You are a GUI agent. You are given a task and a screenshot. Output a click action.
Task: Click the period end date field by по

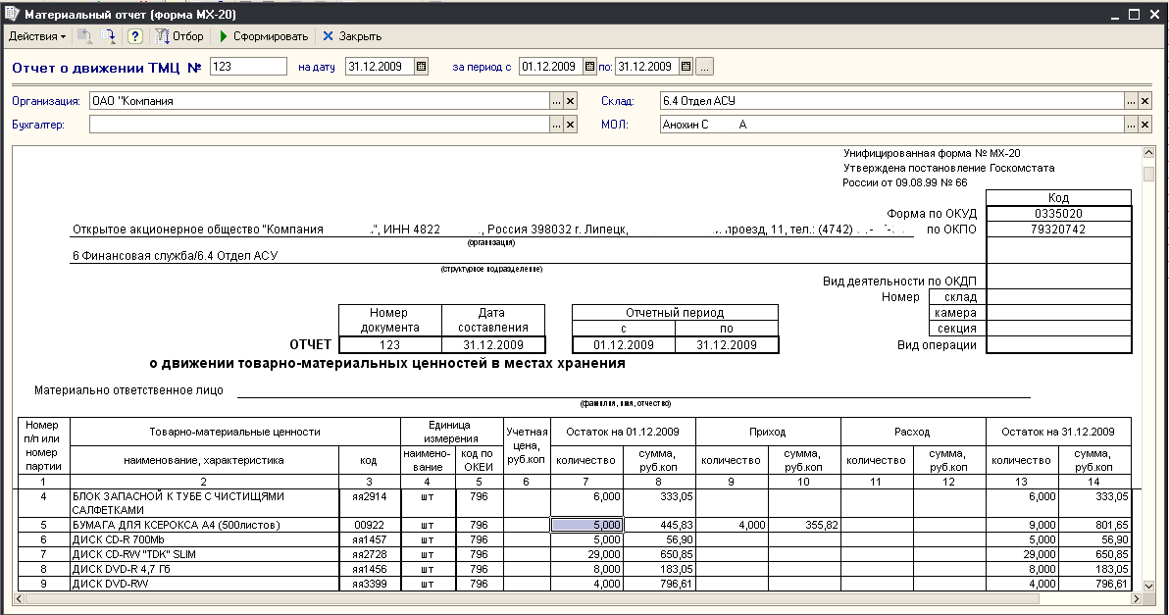(x=647, y=67)
